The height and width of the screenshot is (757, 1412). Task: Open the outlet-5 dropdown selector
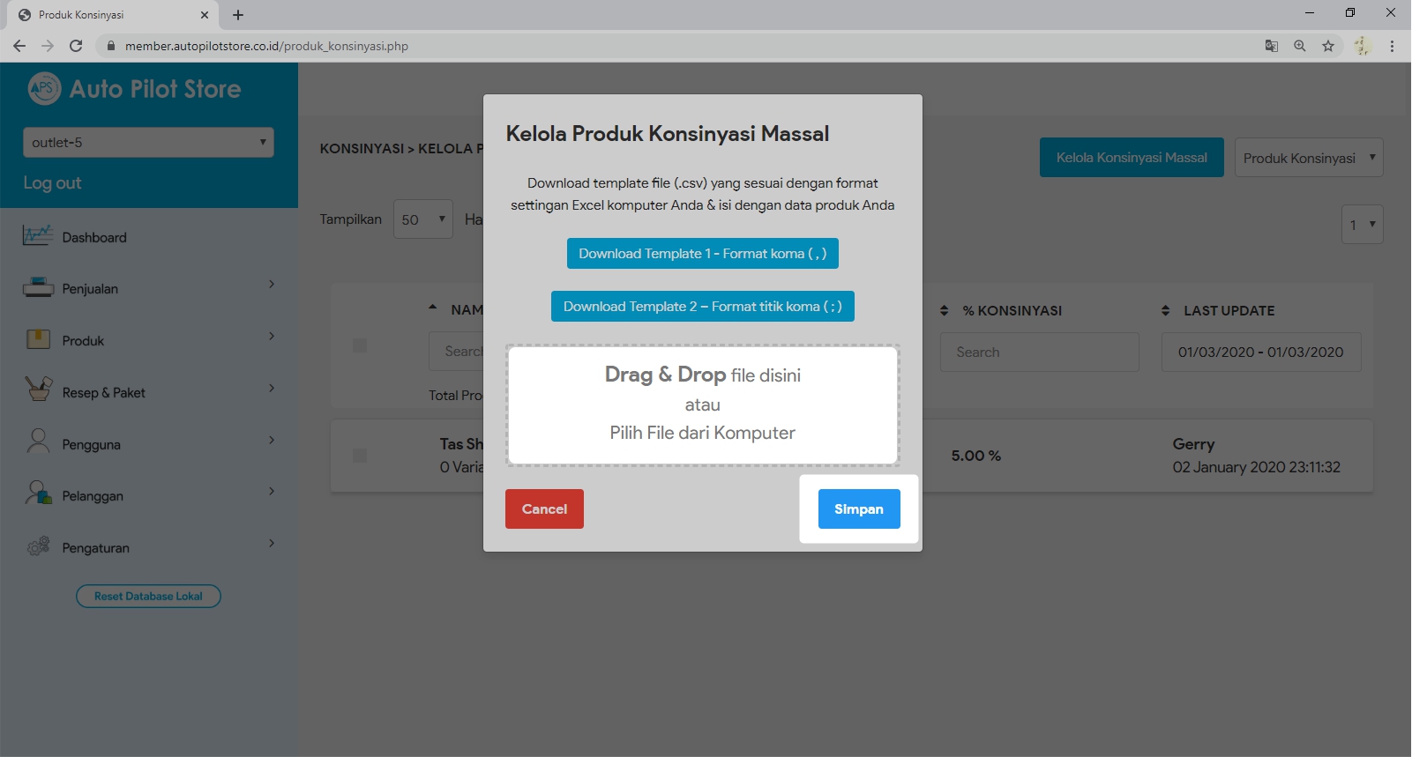pos(148,143)
